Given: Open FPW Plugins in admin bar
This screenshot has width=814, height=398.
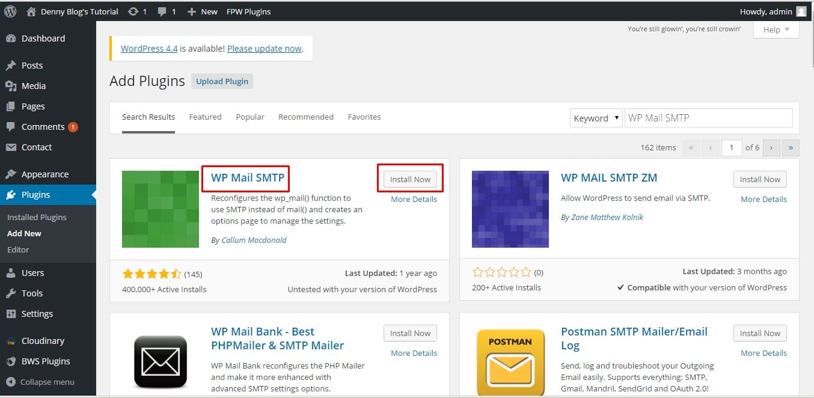Looking at the screenshot, I should pyautogui.click(x=249, y=11).
